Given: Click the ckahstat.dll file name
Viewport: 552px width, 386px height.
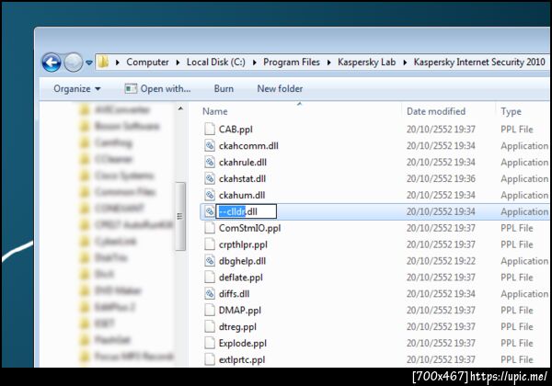Looking at the screenshot, I should (x=242, y=178).
